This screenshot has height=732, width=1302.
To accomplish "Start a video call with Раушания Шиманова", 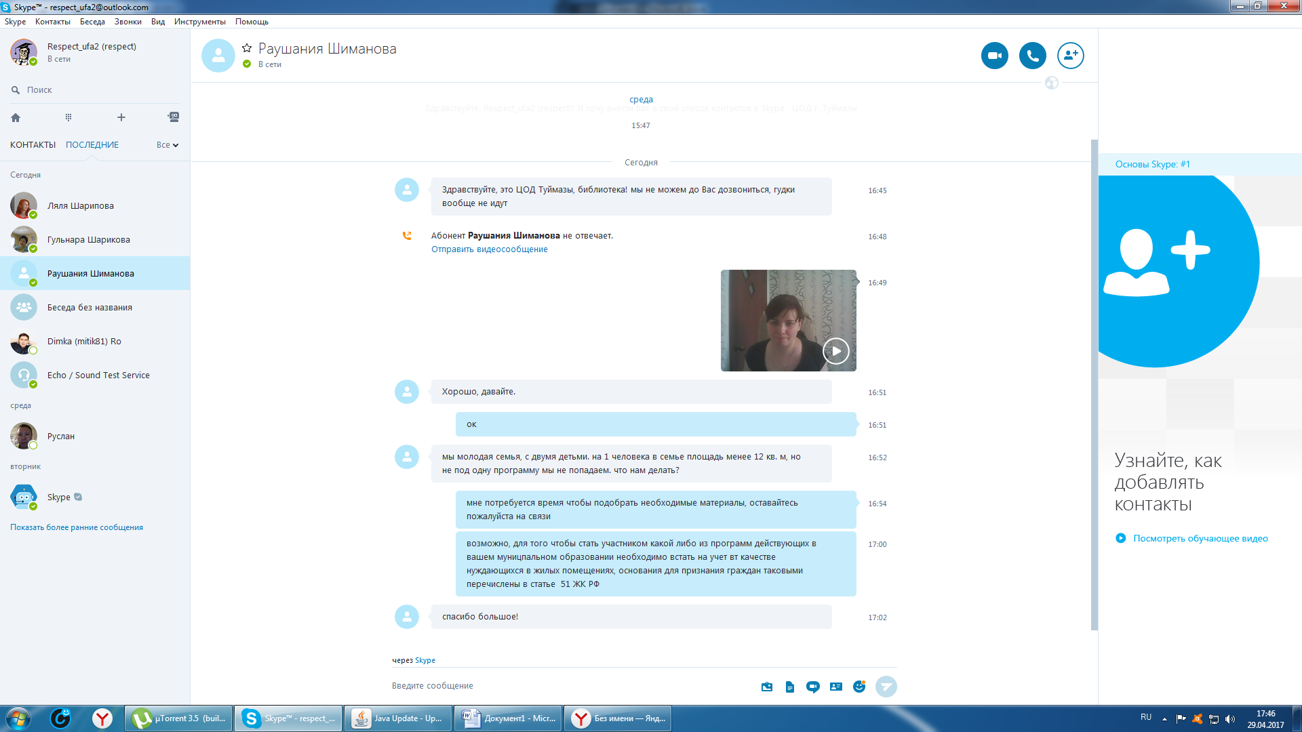I will [995, 56].
